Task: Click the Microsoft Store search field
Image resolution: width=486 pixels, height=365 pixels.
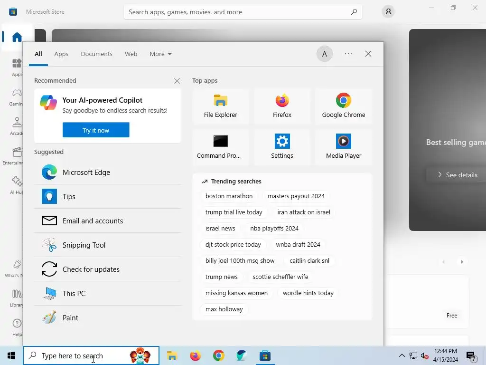Action: (243, 12)
